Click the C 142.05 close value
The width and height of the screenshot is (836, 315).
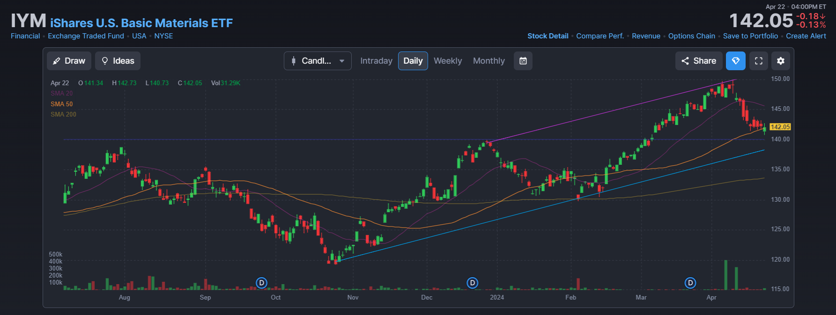[x=190, y=83]
